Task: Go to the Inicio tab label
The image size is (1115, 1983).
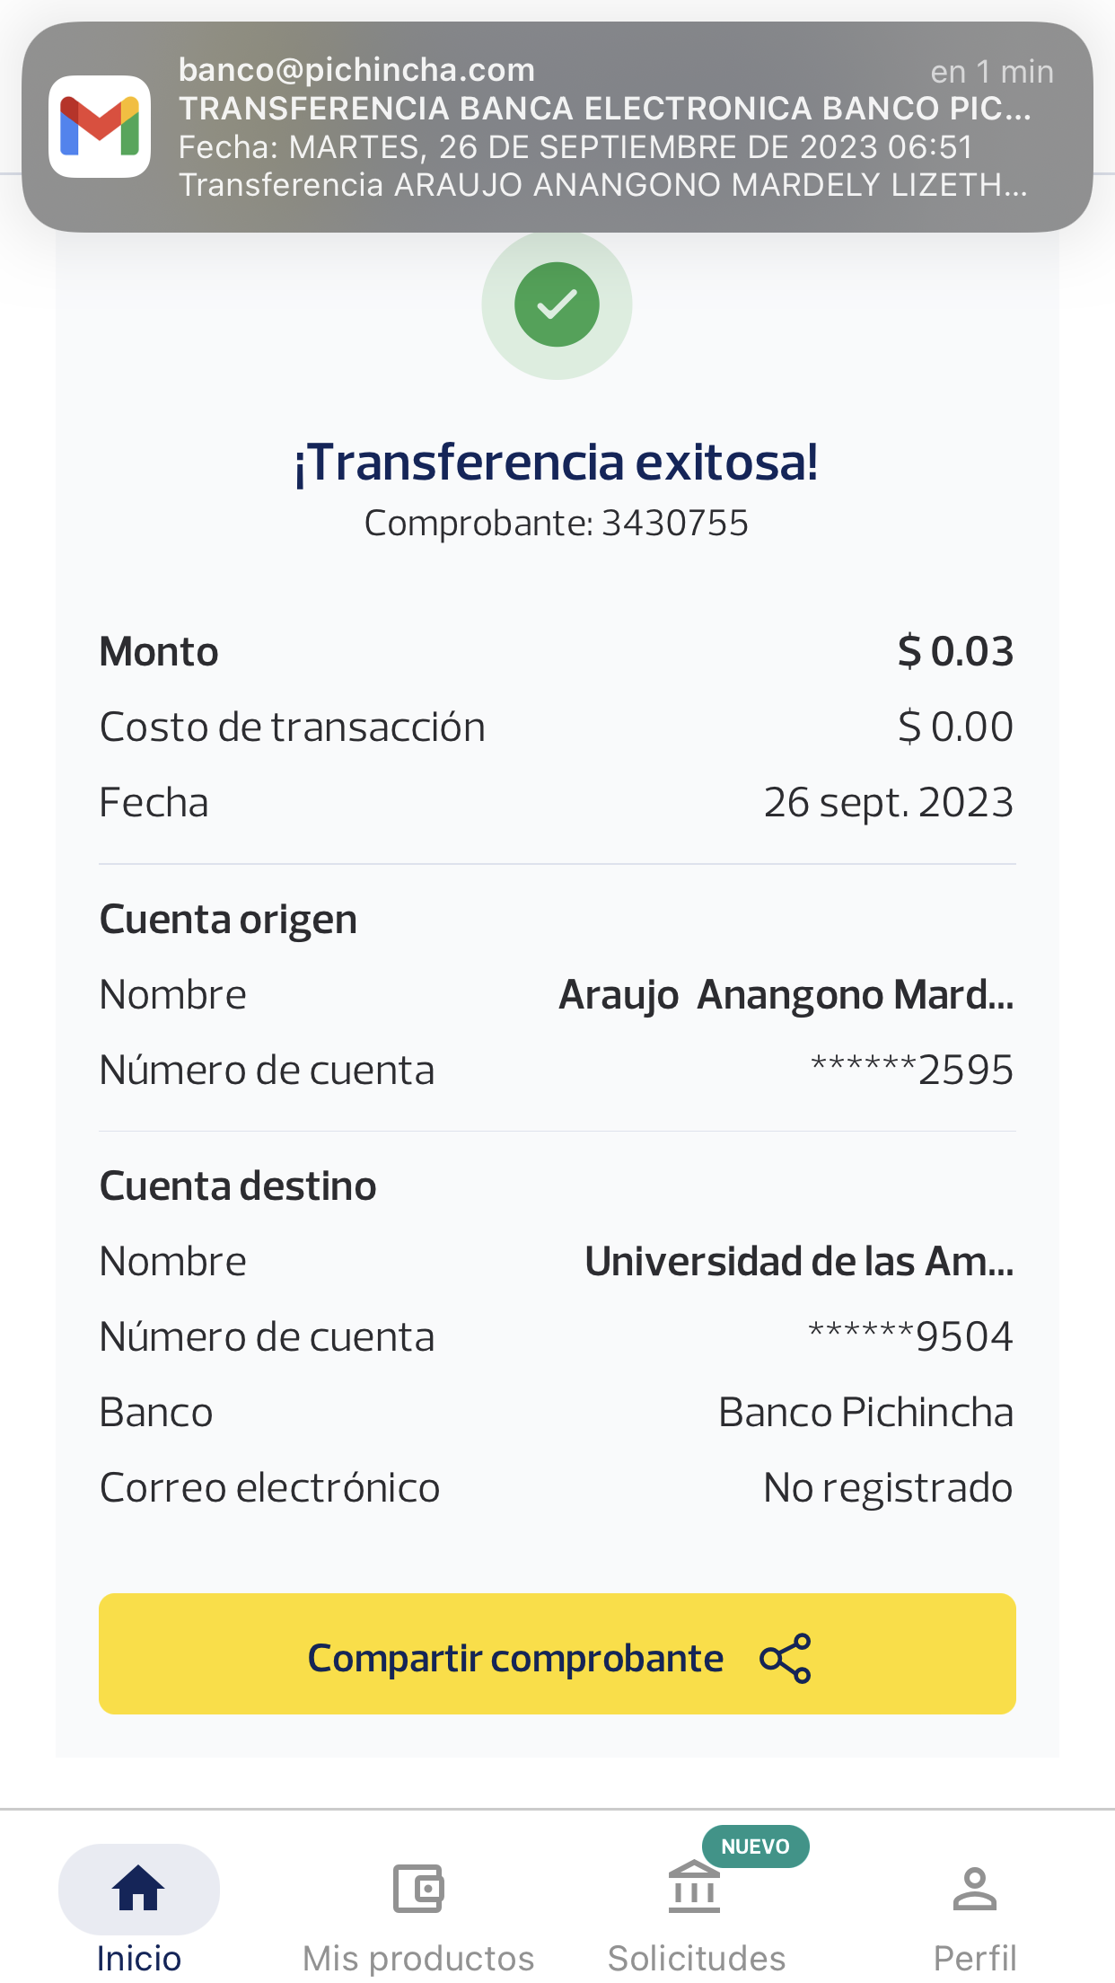Action: pos(138,1958)
